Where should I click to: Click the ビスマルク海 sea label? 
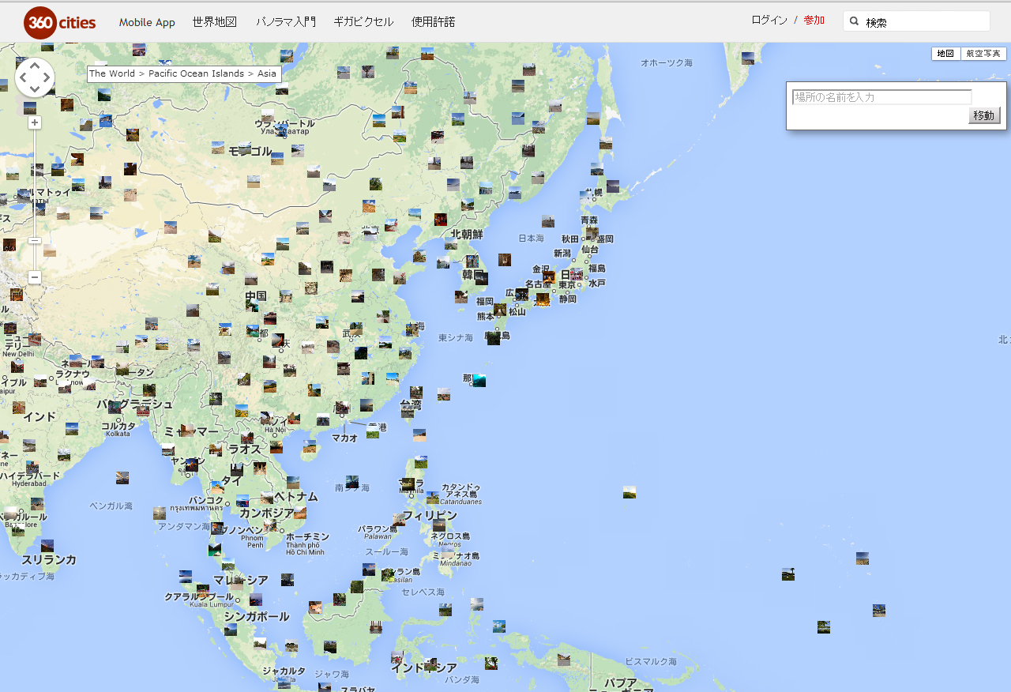[651, 661]
